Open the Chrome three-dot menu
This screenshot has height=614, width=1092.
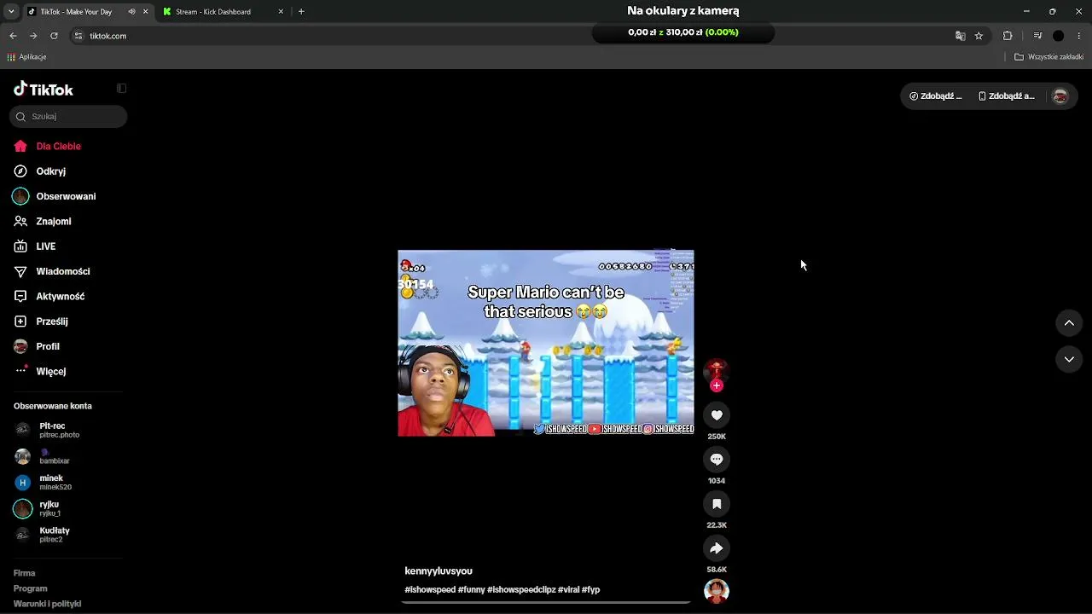[1079, 36]
